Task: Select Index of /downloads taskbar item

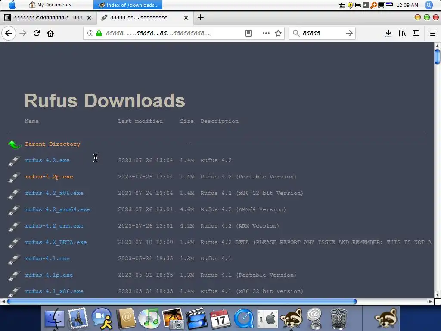Action: (x=128, y=5)
